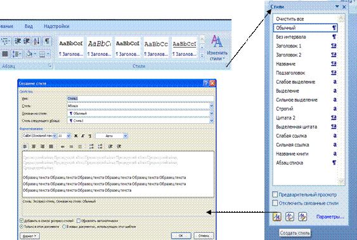Click the Создать стиль icon in Стили pane

click(x=277, y=217)
